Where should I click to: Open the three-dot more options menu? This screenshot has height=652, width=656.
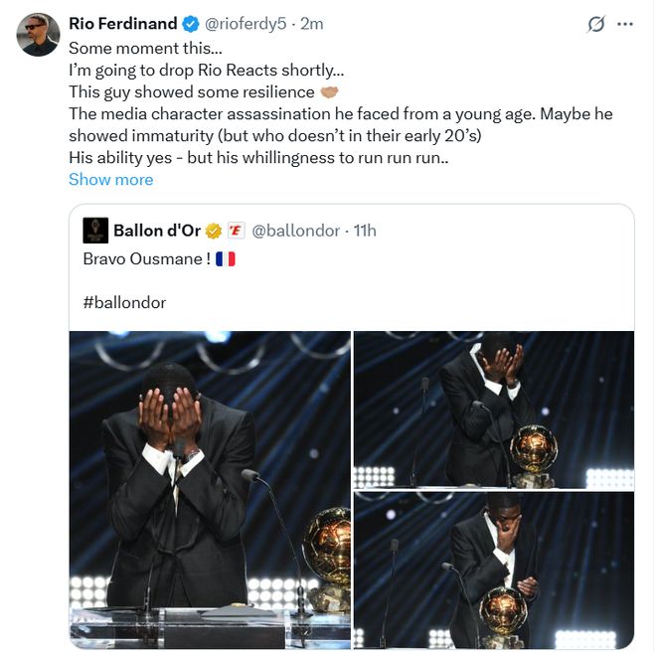[624, 24]
